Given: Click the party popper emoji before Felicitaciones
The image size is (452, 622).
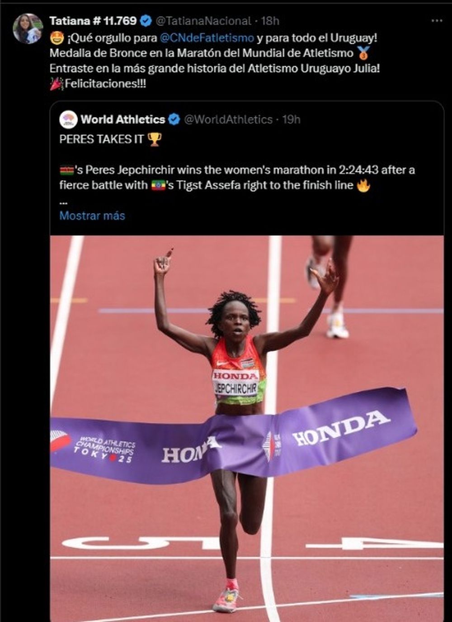Looking at the screenshot, I should pos(56,84).
